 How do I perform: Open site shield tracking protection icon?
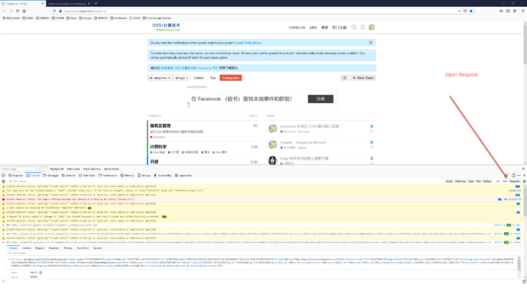(54, 11)
